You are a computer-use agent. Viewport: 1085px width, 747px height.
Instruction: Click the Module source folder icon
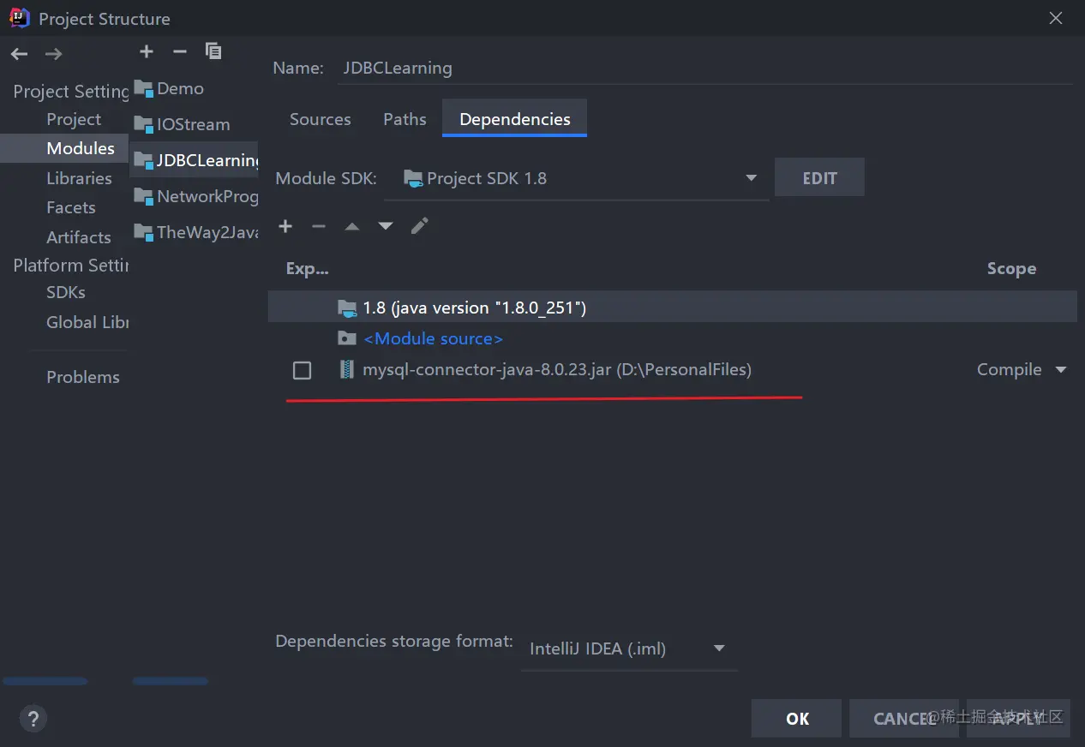(x=346, y=338)
